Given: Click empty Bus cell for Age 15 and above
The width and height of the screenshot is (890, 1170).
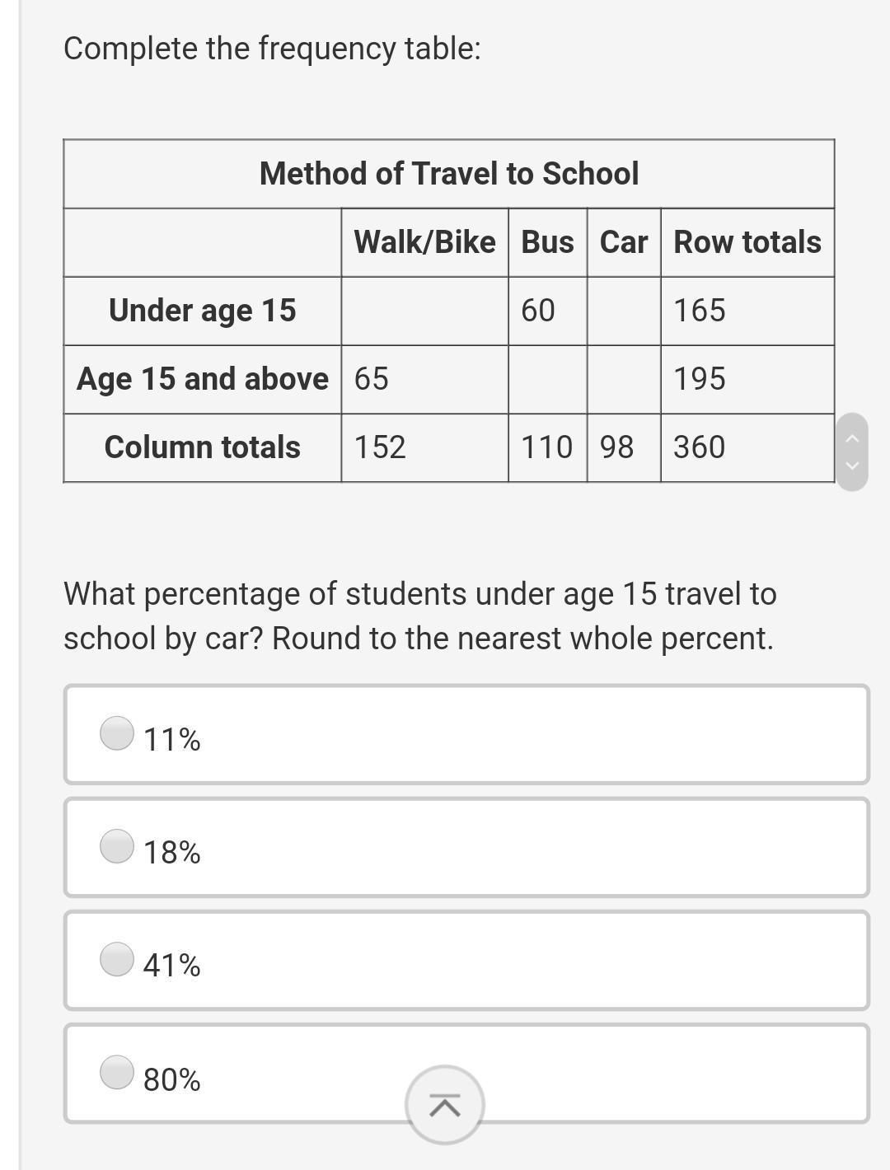Looking at the screenshot, I should tap(547, 379).
